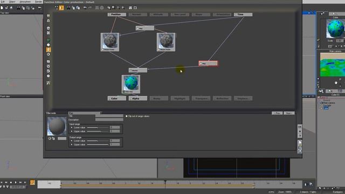345x194 pixels.
Task: Click the rightmost Function Editor toolbar icon
Action: [135, 8]
